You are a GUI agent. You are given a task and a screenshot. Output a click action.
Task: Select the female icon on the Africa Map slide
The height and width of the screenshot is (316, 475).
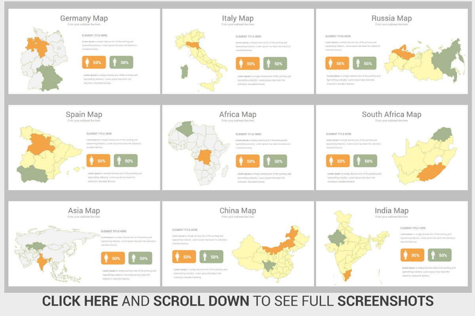click(x=241, y=161)
